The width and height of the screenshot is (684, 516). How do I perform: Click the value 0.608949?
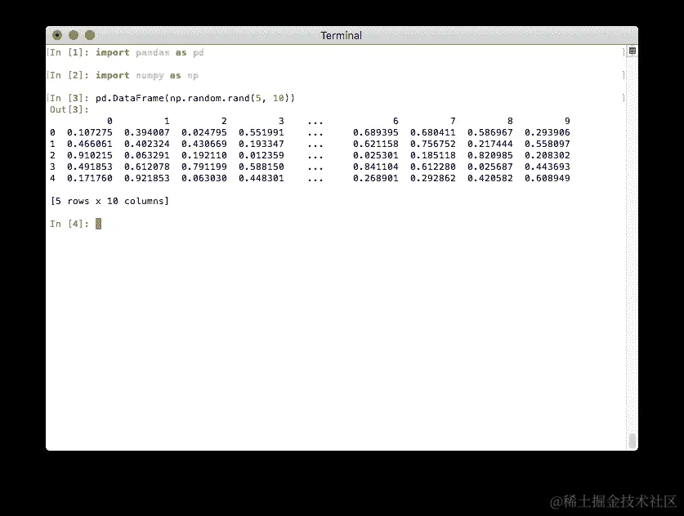[x=547, y=178]
